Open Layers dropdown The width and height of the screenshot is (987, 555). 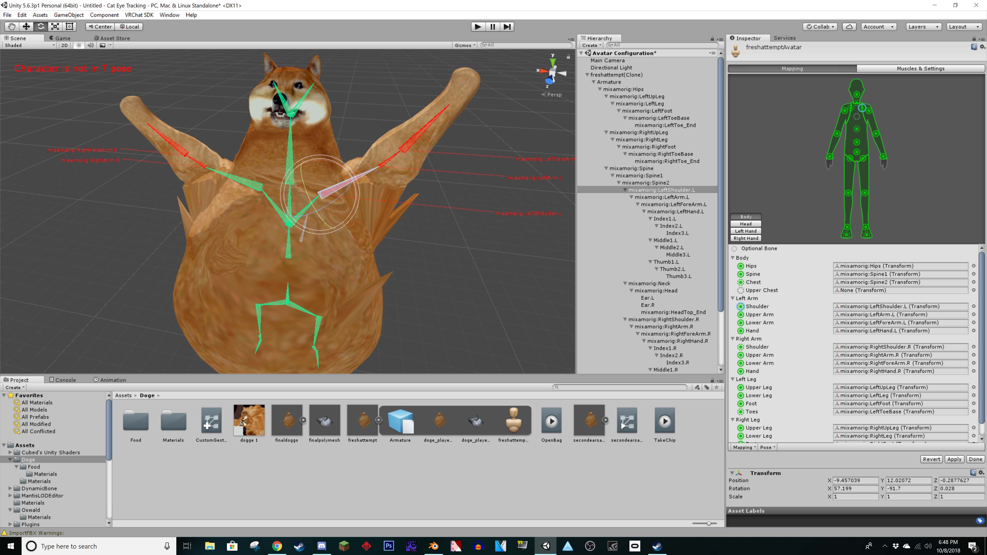923,26
